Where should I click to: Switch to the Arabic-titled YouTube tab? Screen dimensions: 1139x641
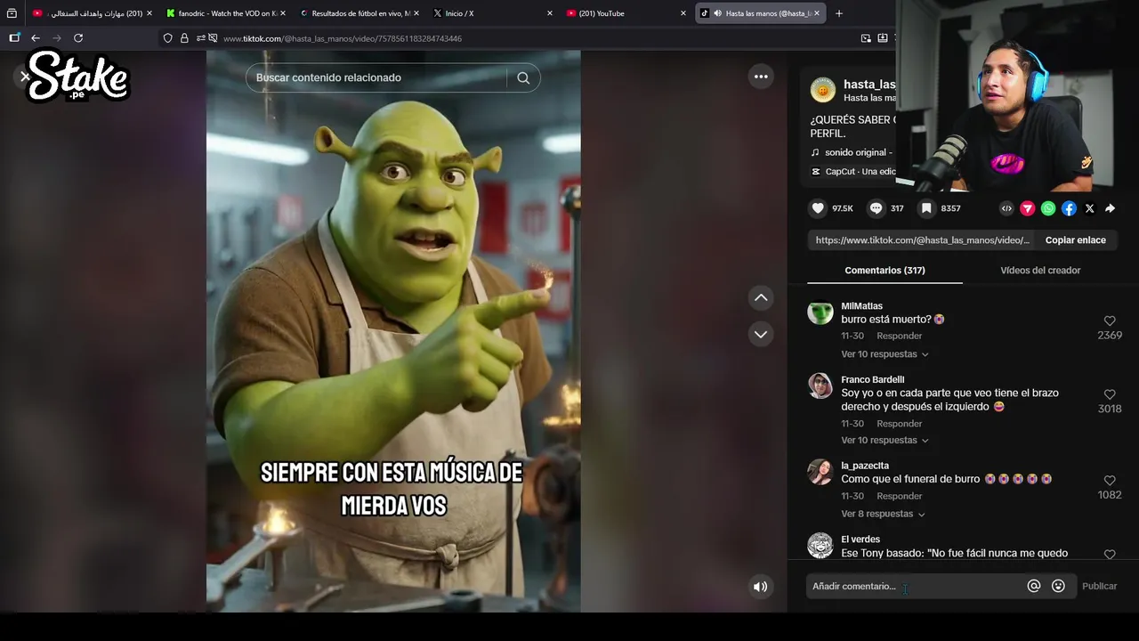click(93, 13)
